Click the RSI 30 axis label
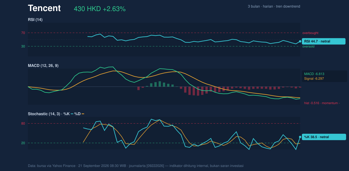The image size is (349, 171). (23, 46)
